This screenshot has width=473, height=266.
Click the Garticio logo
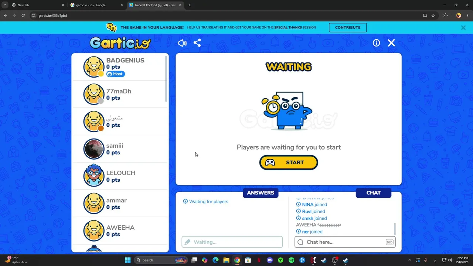click(120, 43)
